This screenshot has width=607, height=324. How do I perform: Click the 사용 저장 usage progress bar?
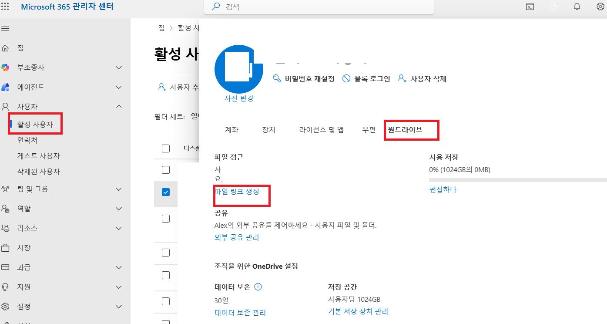518,180
